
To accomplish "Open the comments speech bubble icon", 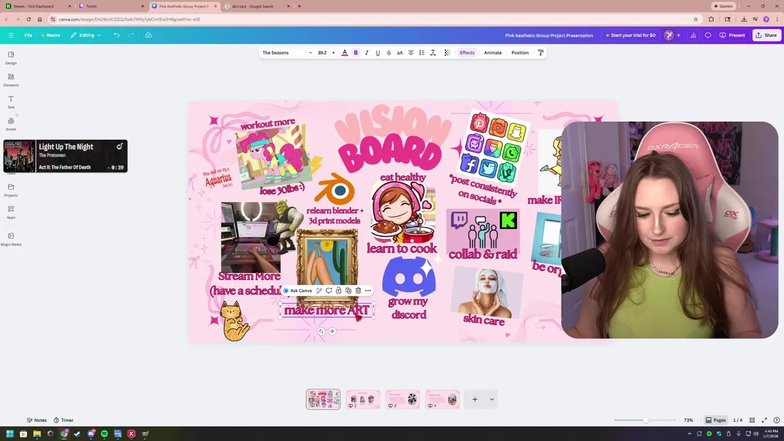I will point(708,35).
